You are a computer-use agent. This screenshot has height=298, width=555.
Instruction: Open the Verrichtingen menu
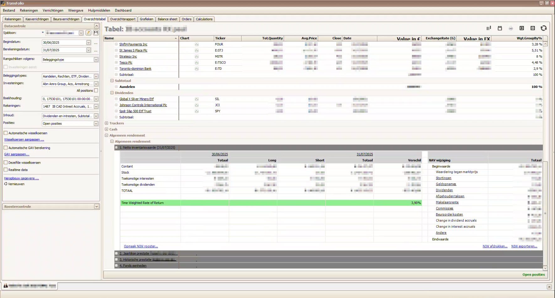(x=53, y=10)
